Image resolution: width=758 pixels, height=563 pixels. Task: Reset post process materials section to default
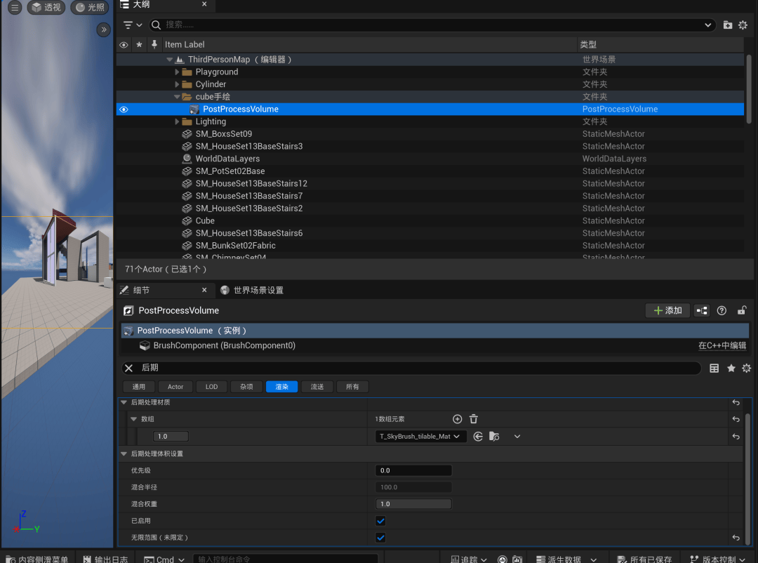point(736,402)
